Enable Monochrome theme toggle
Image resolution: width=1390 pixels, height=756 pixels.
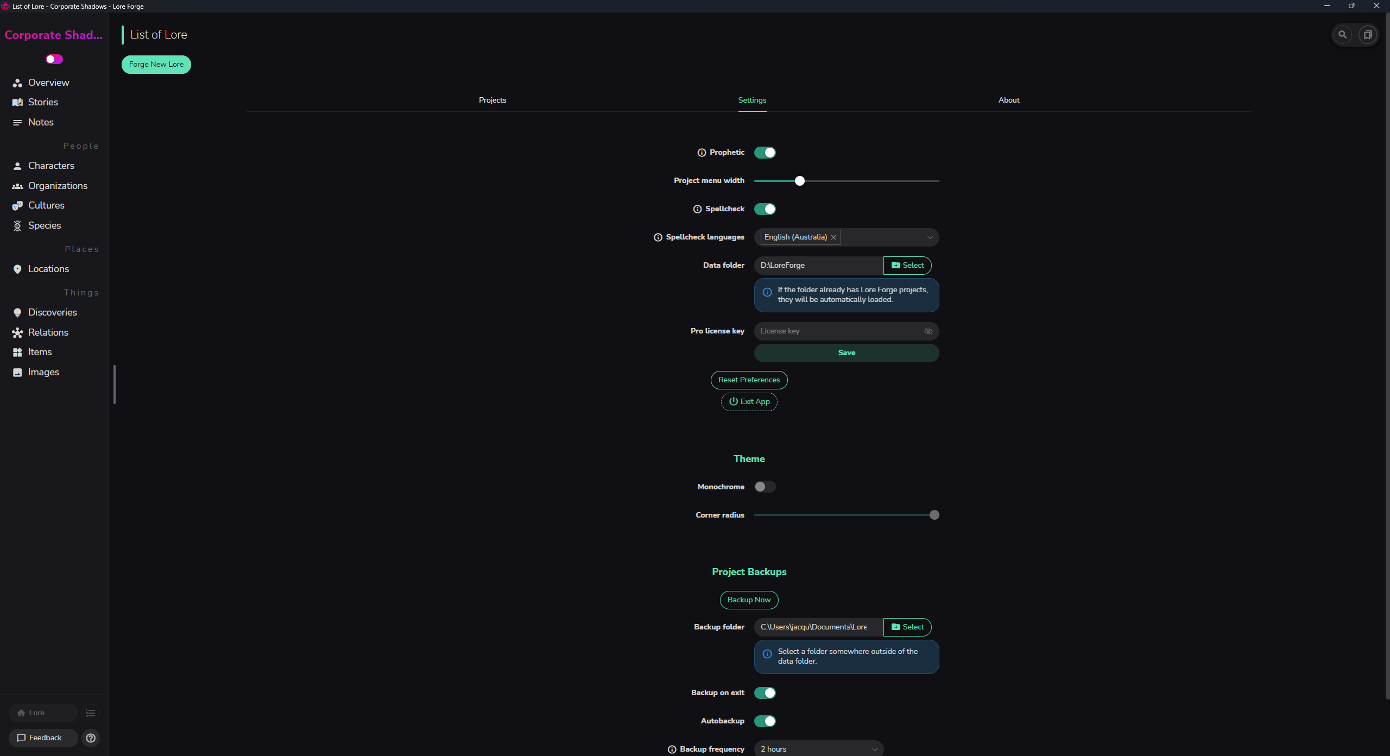[764, 487]
